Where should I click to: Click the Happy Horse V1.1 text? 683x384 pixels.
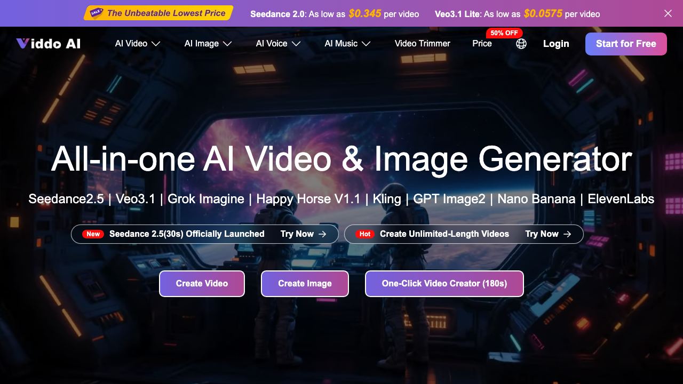point(308,199)
